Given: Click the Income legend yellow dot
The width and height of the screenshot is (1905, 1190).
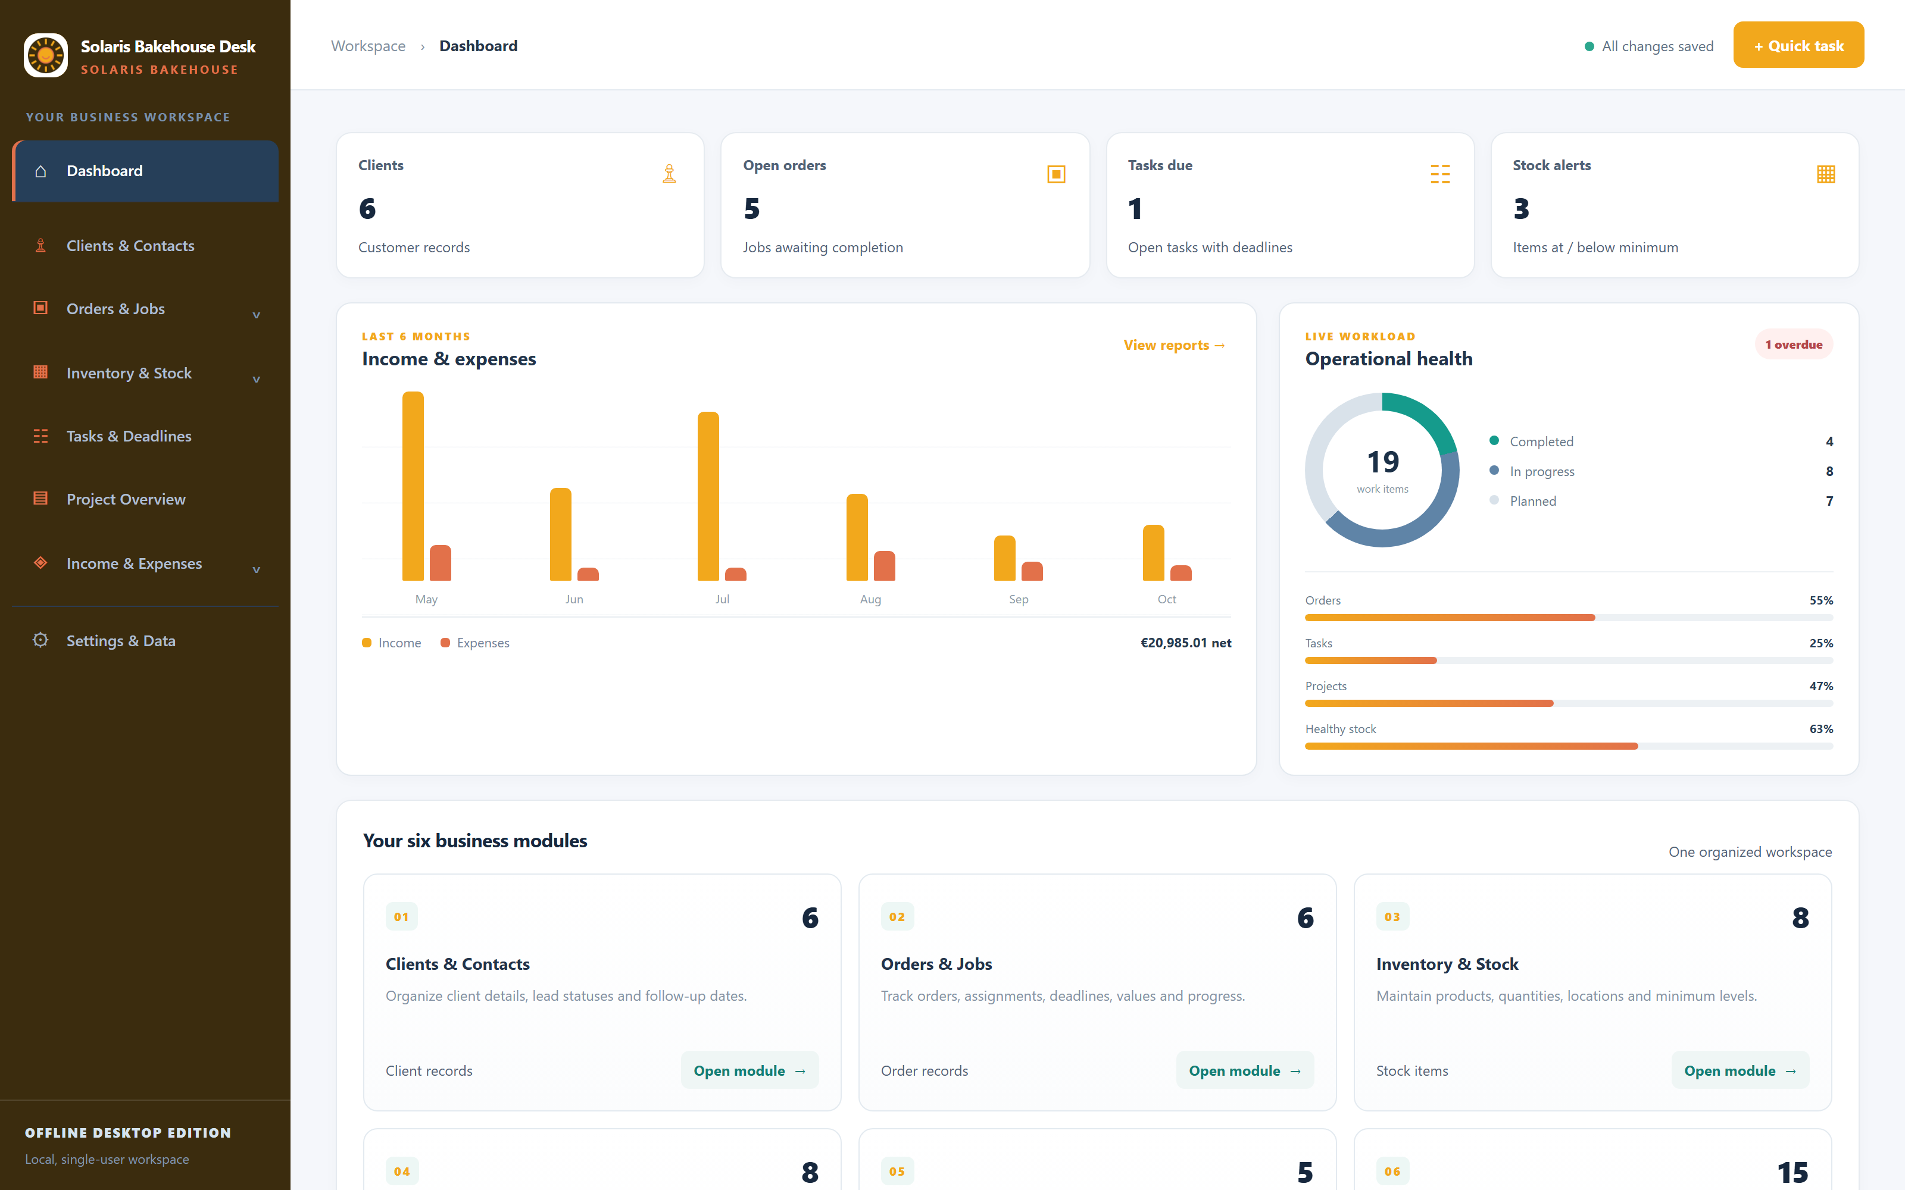Looking at the screenshot, I should click(x=367, y=642).
